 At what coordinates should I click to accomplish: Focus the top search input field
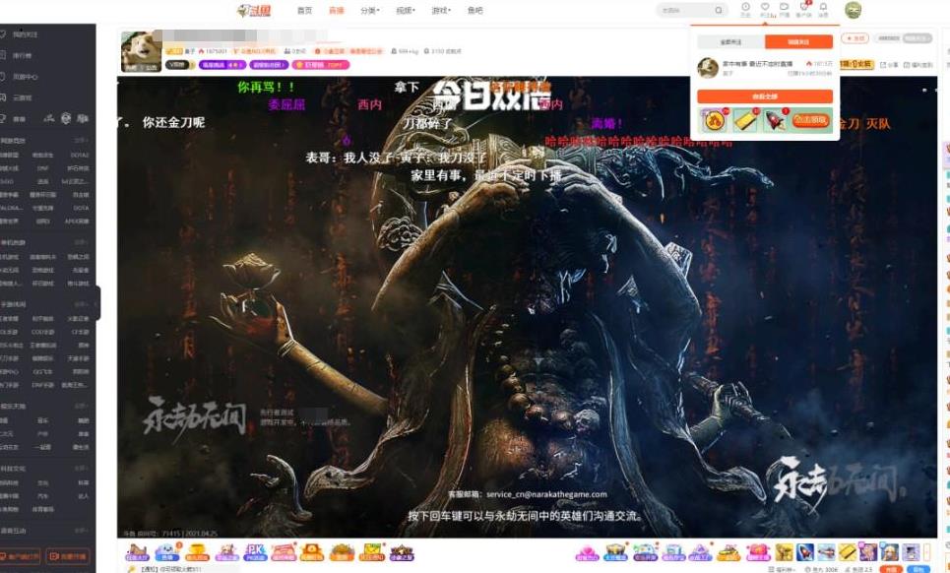[688, 10]
